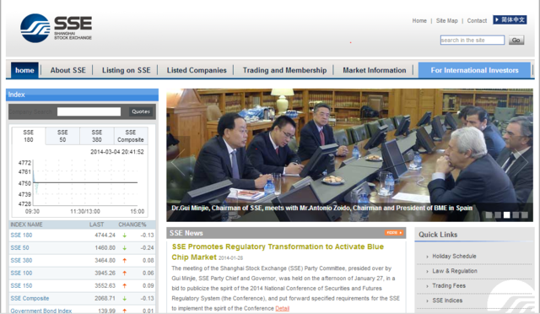Open the Market Information menu
The height and width of the screenshot is (314, 540).
pyautogui.click(x=375, y=70)
